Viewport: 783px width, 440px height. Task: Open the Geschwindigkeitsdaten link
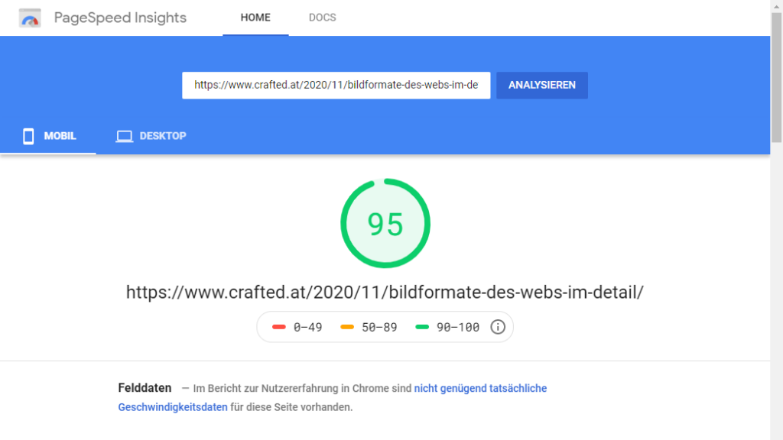click(173, 407)
